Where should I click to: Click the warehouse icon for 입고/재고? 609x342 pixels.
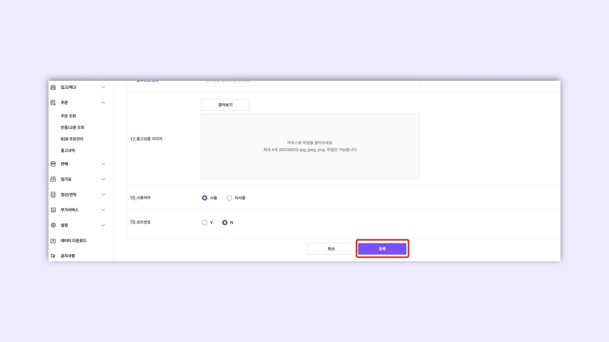[x=53, y=87]
